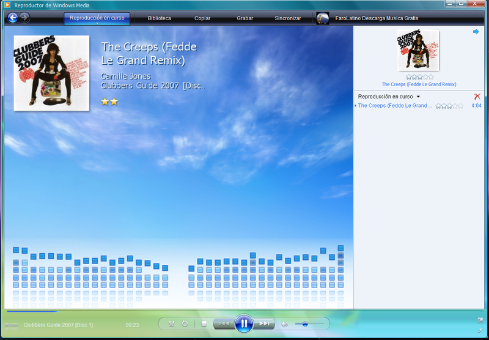Click the large The Creeps song title

pyautogui.click(x=149, y=53)
